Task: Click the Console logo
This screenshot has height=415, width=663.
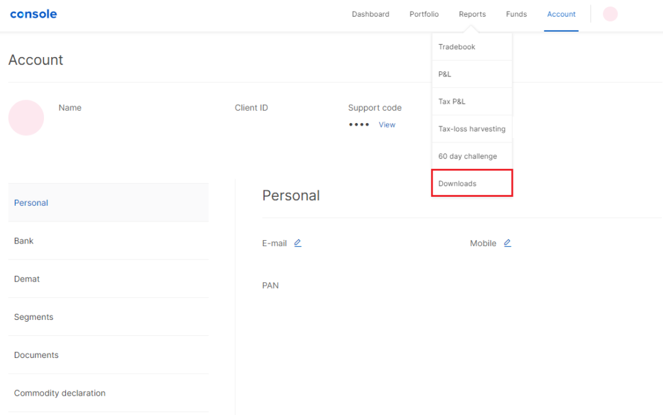Action: 33,14
